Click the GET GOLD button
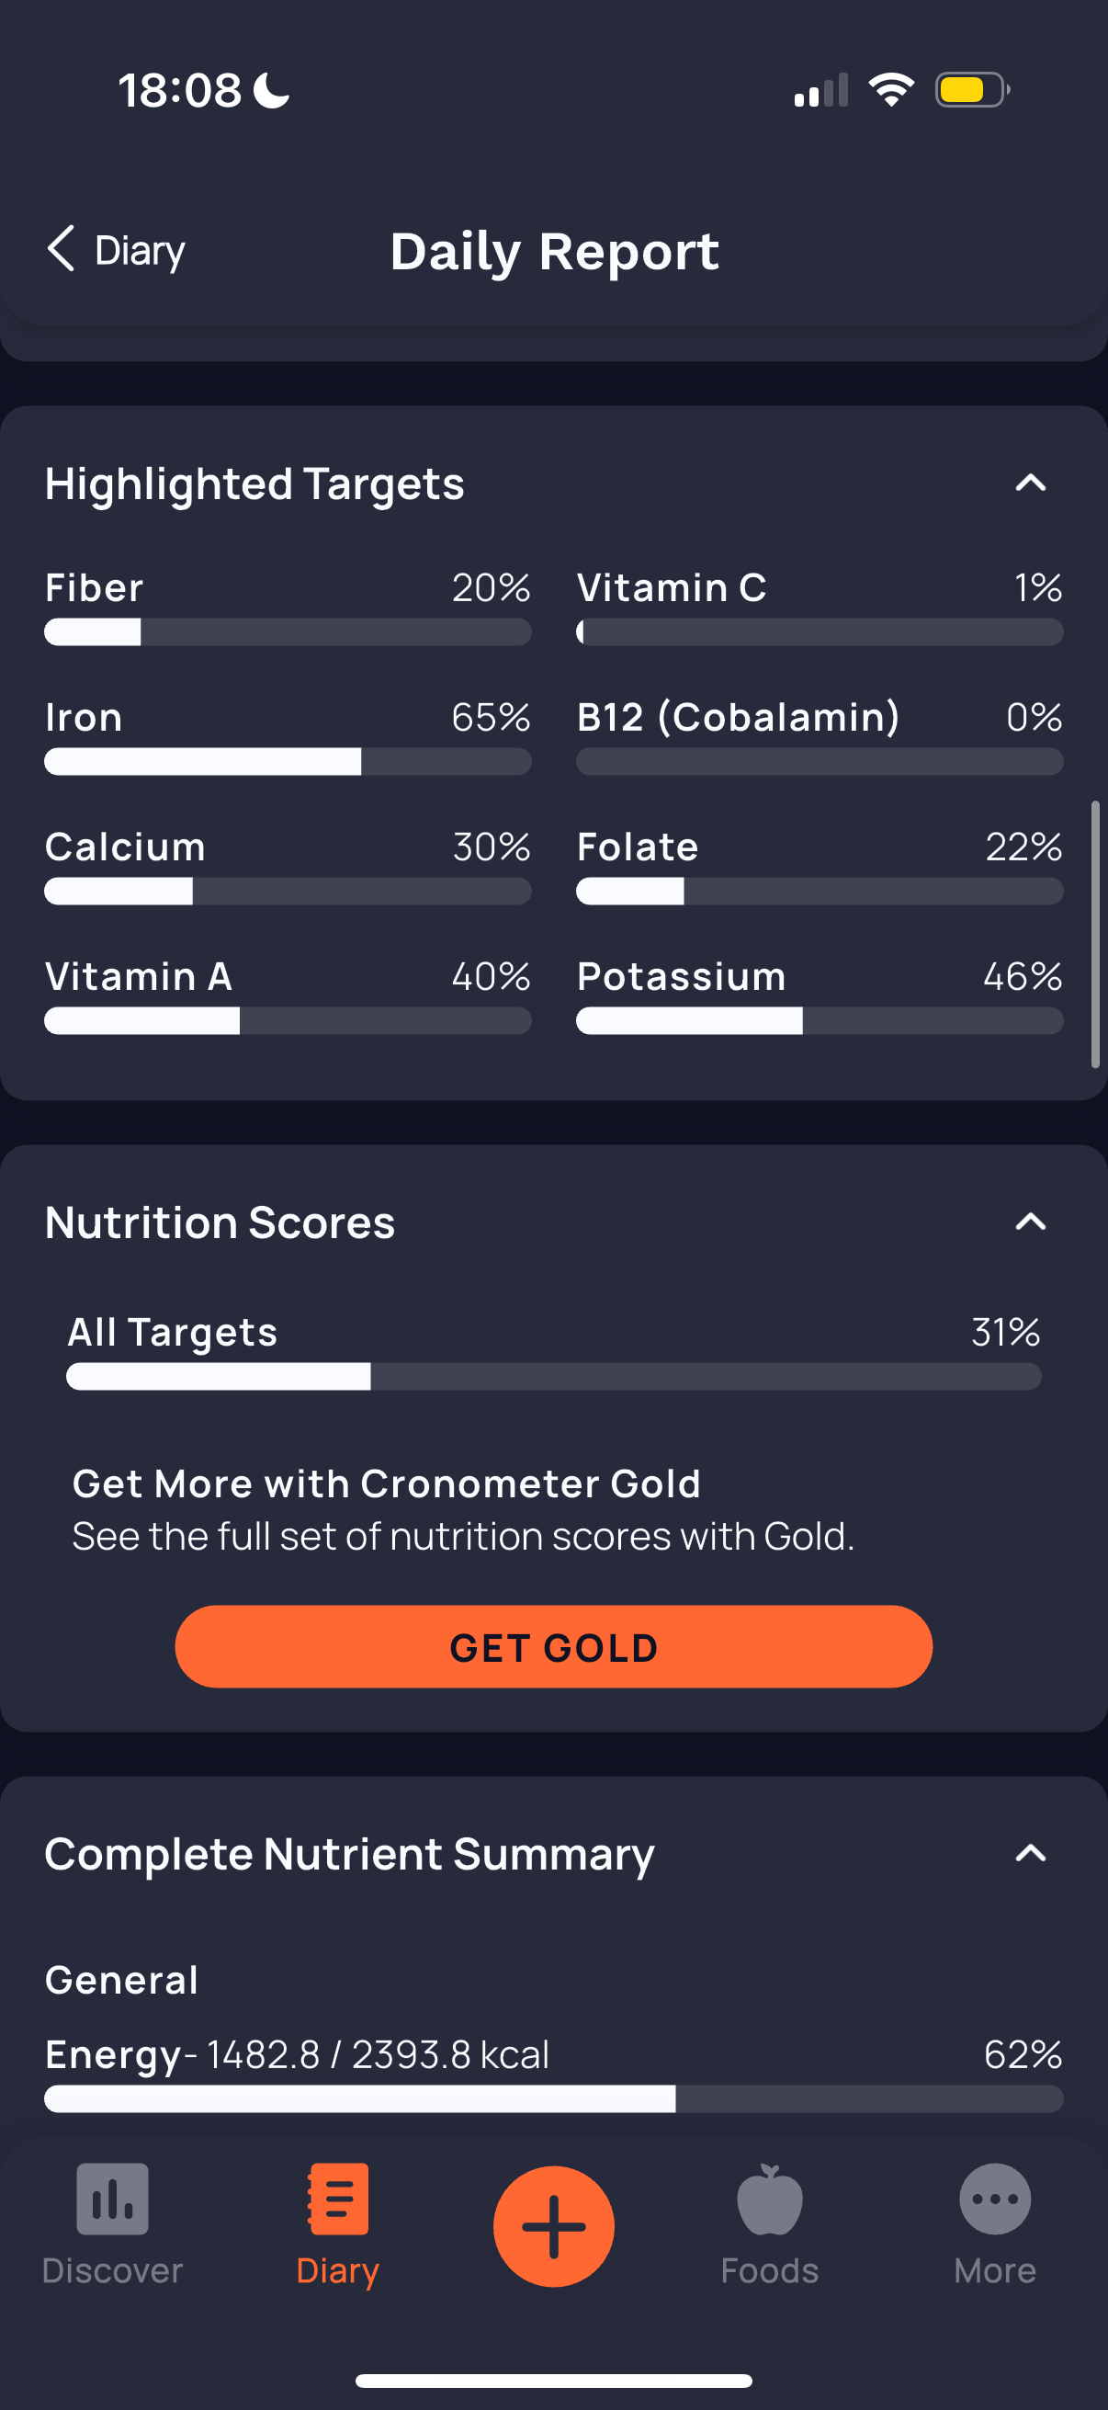Viewport: 1108px width, 2410px height. 553,1646
